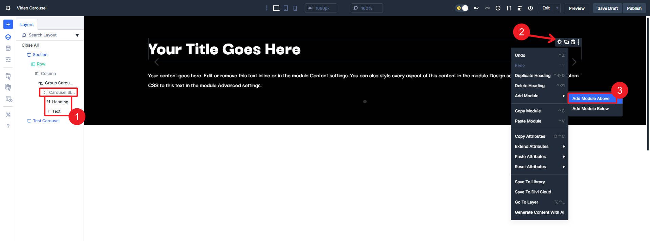Image resolution: width=650 pixels, height=241 pixels.
Task: Click Save To Library menu entry
Action: pyautogui.click(x=530, y=182)
